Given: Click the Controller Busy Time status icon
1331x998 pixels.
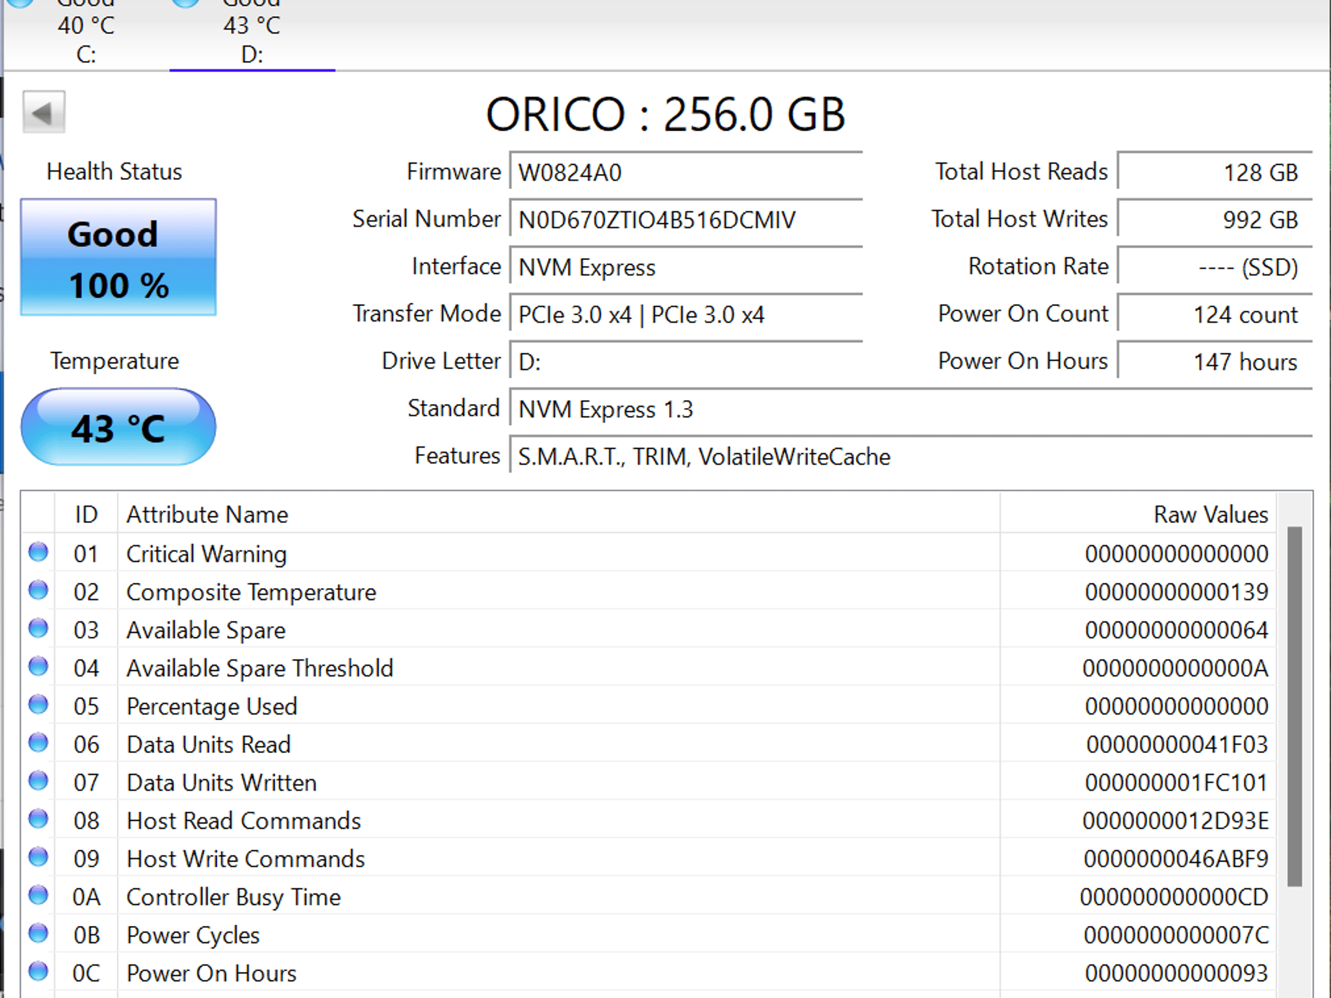Looking at the screenshot, I should click(38, 896).
